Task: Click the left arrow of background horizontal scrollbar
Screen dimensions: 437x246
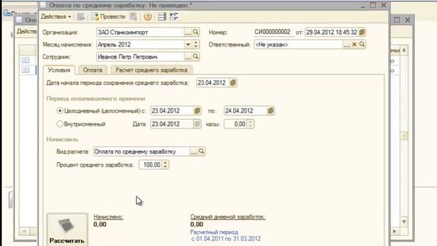Action: 25,231
